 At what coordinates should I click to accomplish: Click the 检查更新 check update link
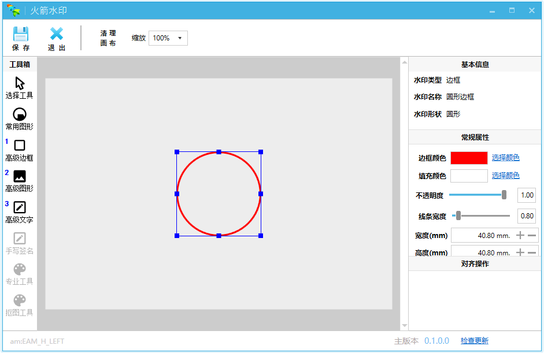tap(474, 341)
